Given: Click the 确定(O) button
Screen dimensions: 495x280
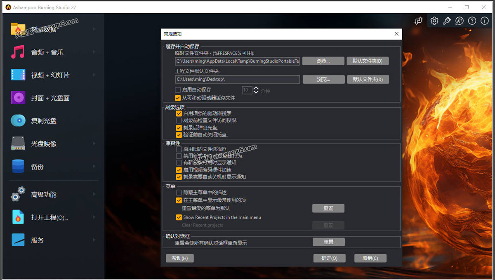Looking at the screenshot, I should pos(329,258).
